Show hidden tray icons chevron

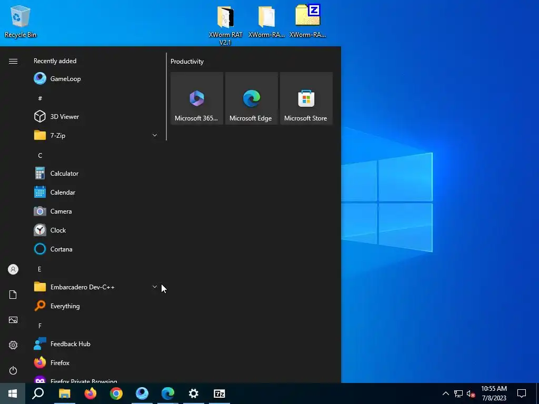point(445,393)
